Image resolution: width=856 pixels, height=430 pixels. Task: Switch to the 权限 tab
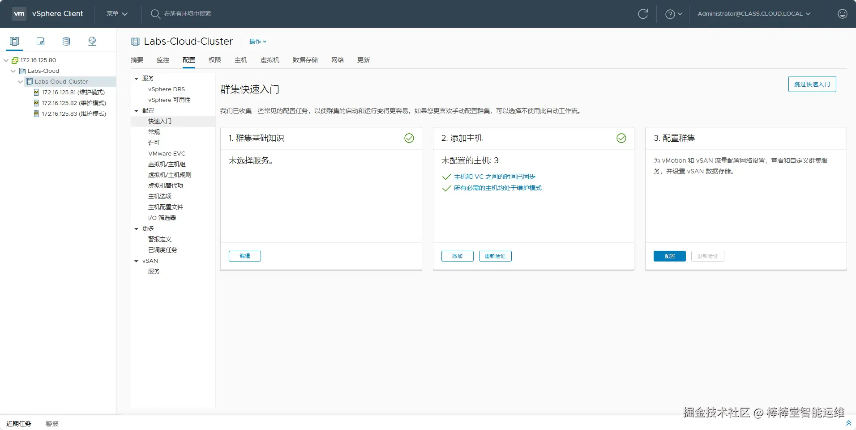coord(215,60)
